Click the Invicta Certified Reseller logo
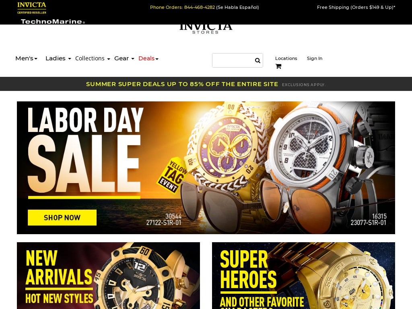The width and height of the screenshot is (412, 309). tap(31, 8)
